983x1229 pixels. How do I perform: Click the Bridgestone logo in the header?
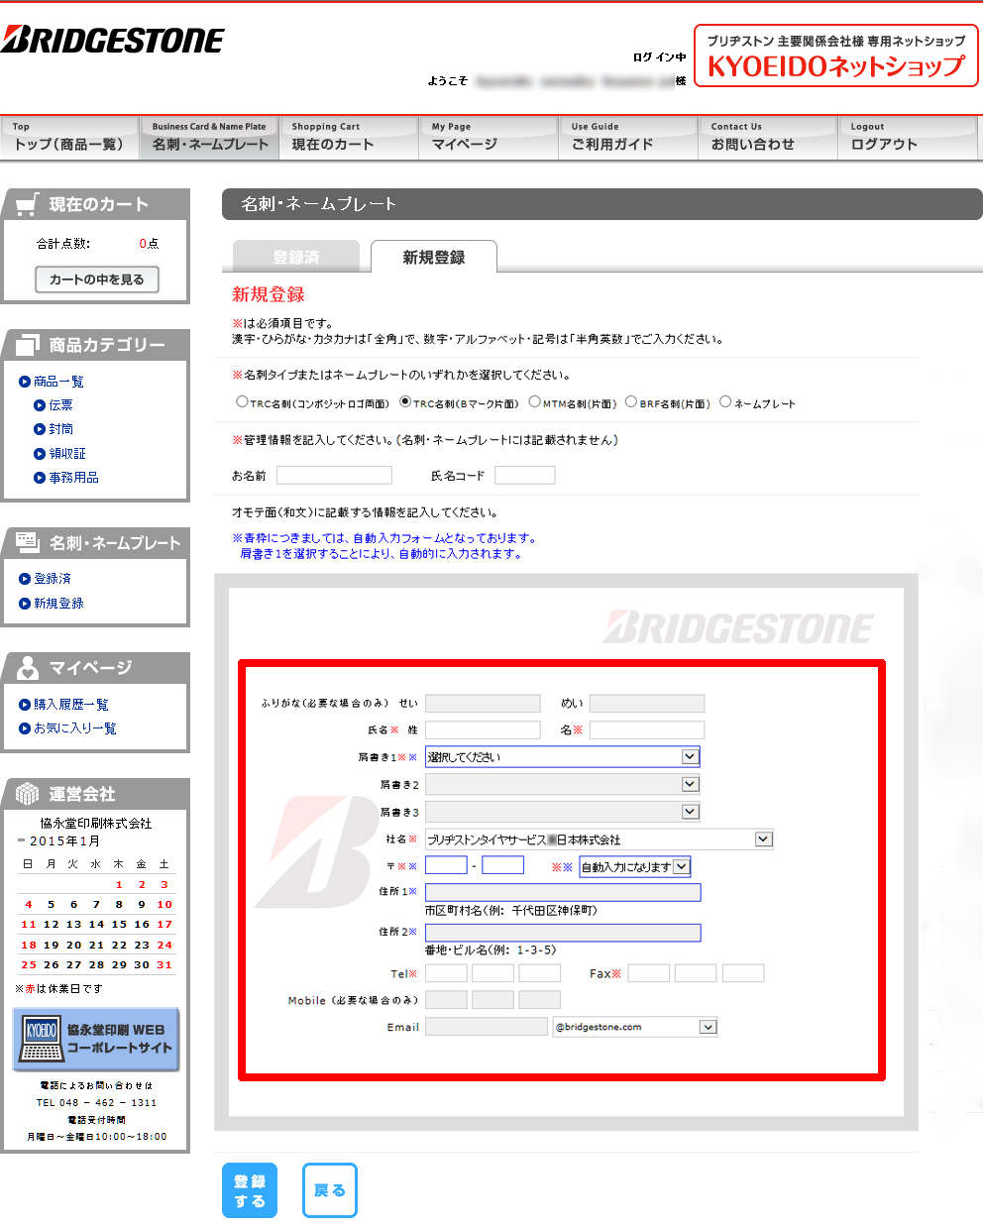(x=113, y=41)
